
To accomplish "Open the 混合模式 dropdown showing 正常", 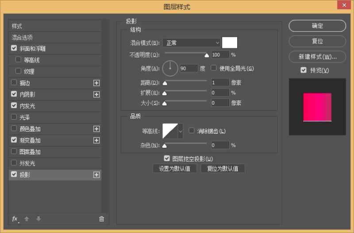I will 191,43.
